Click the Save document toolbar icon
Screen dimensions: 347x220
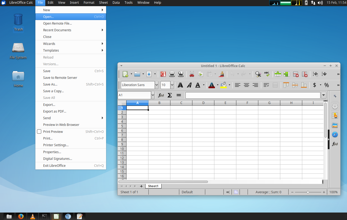tap(149, 74)
